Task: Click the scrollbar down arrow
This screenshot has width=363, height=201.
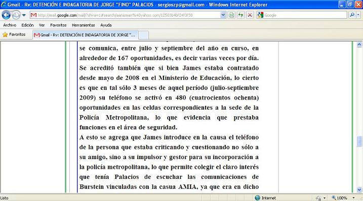Action: (x=359, y=190)
